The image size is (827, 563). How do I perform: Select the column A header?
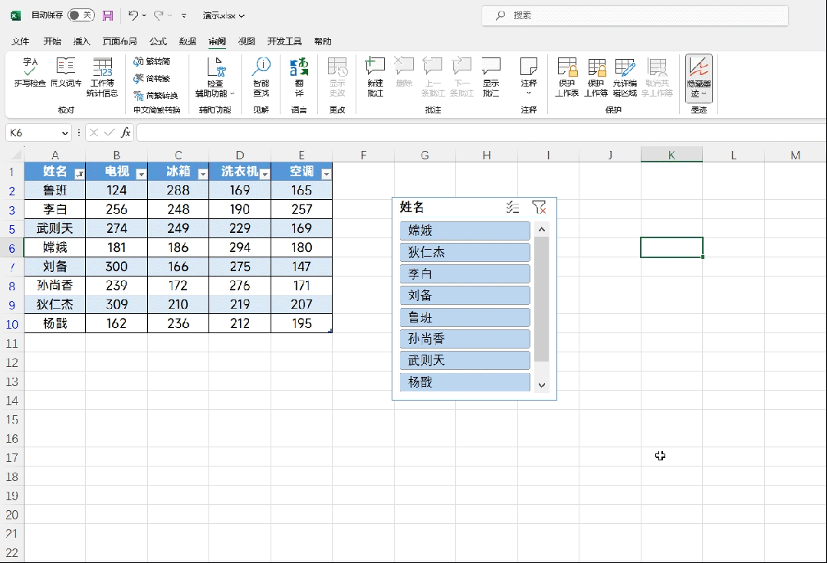coord(55,155)
